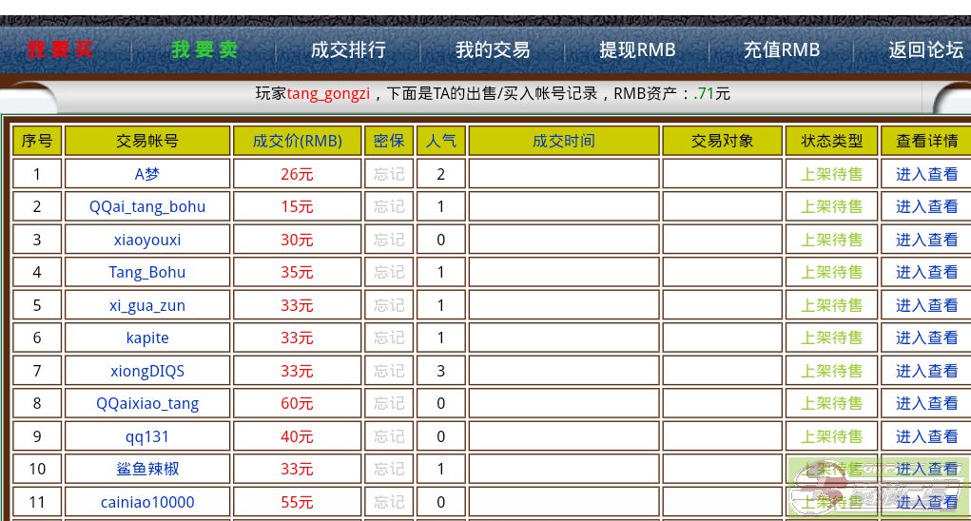
Task: Open account 鲨鱼辣椒 in row 10
Action: click(147, 469)
